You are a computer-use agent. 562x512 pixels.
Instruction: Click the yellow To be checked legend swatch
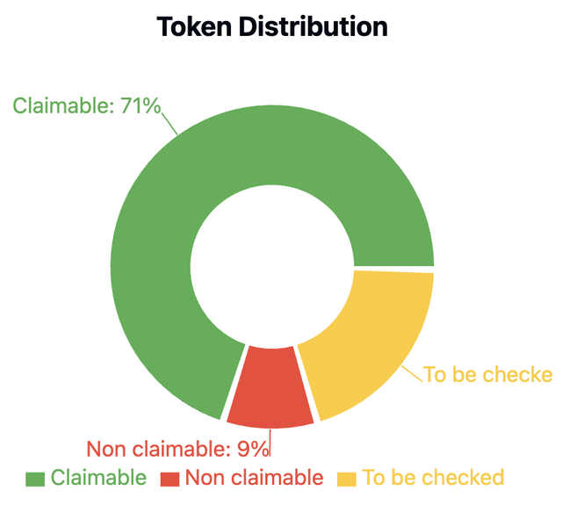tap(348, 479)
